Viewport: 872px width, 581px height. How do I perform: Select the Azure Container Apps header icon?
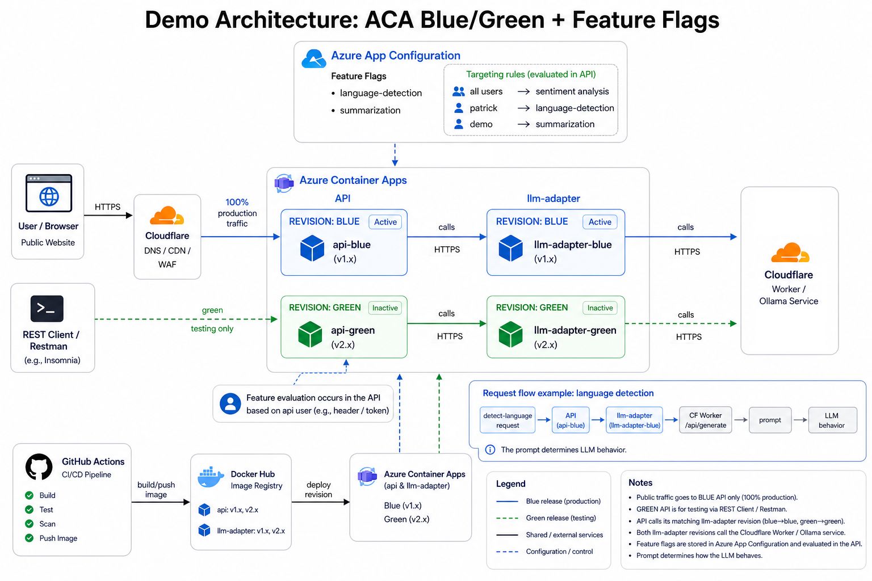pos(284,183)
